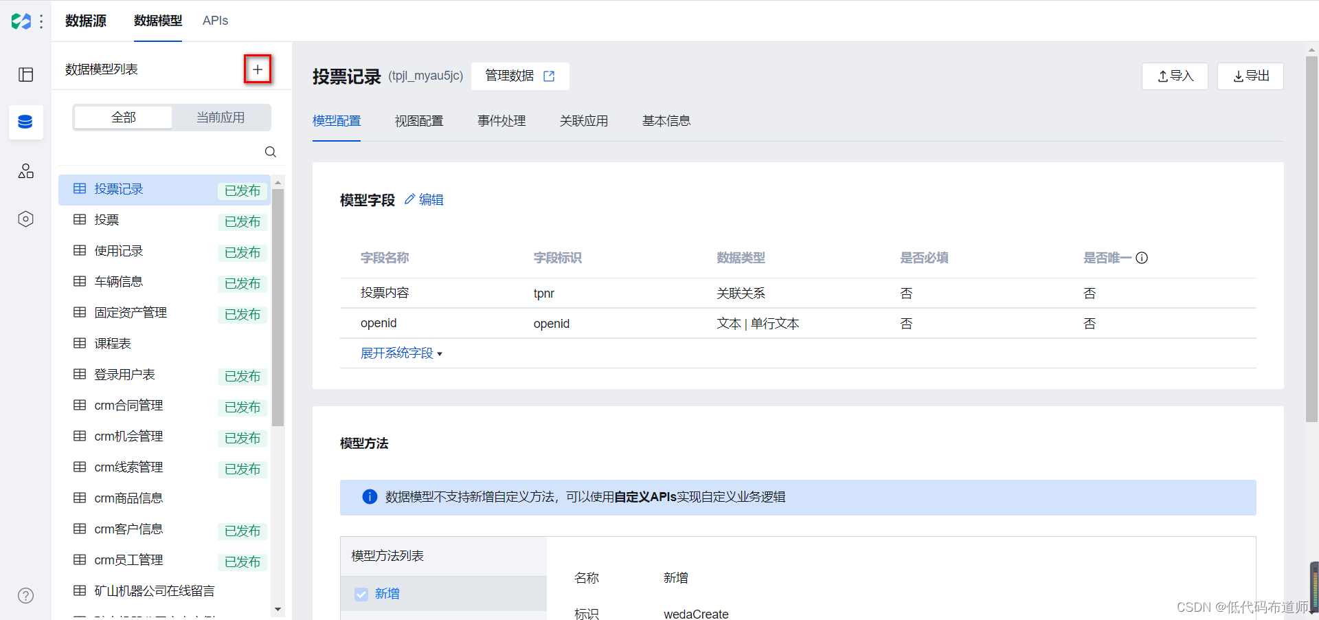This screenshot has height=620, width=1319.
Task: Click table icon of 固定资产管理 model
Action: point(80,312)
